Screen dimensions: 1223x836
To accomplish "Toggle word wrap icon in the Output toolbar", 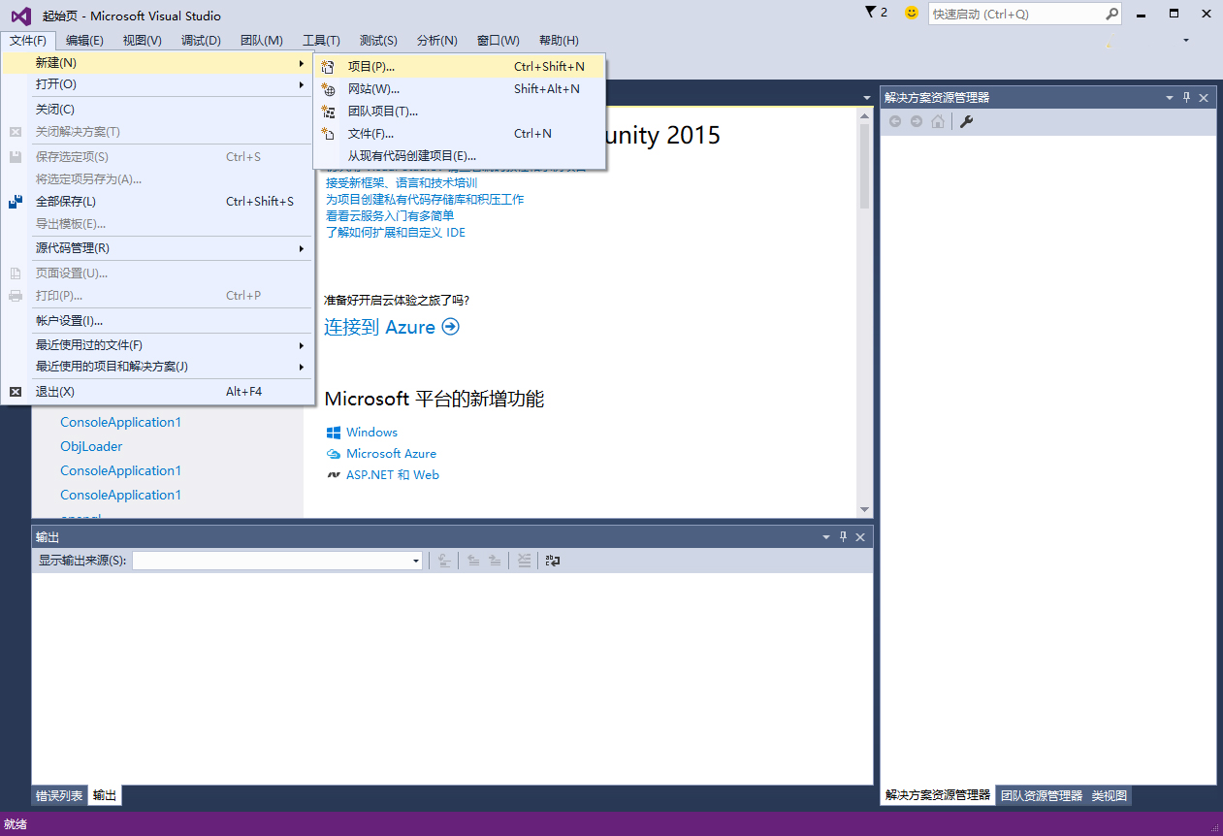I will pyautogui.click(x=553, y=561).
